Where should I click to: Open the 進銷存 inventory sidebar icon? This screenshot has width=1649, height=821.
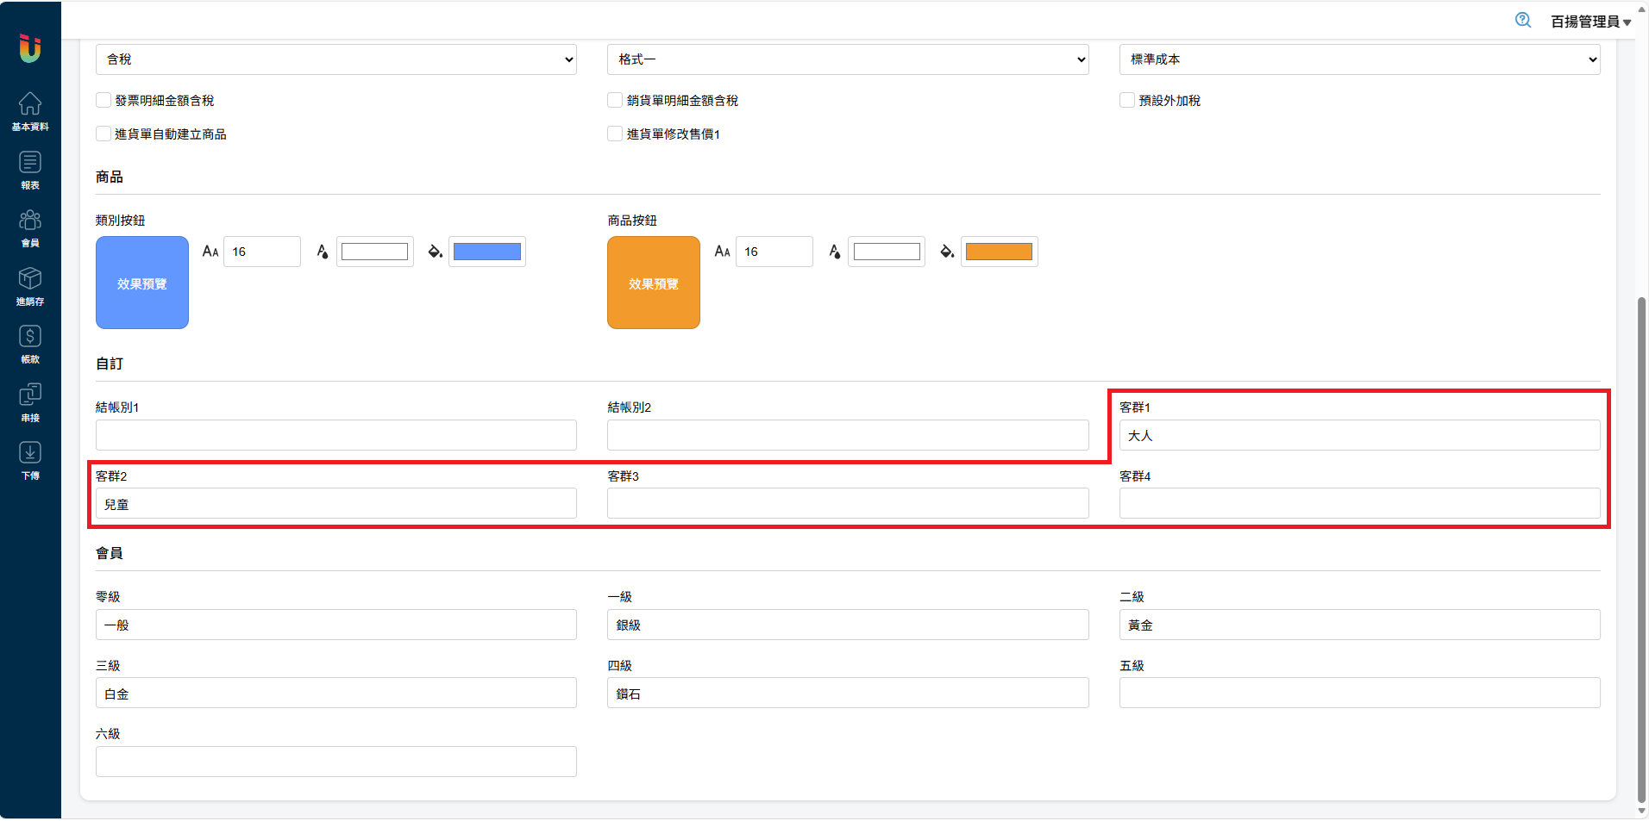(x=30, y=286)
